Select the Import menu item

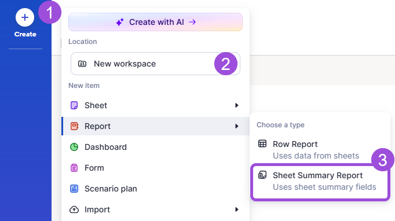pyautogui.click(x=155, y=209)
